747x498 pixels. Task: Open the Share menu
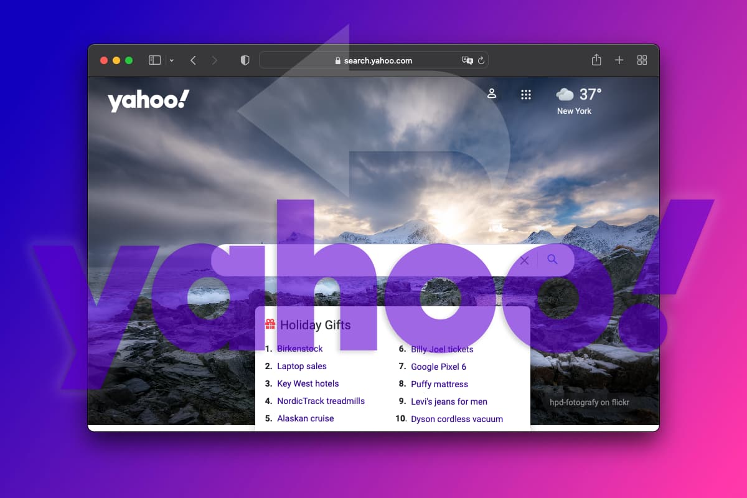tap(596, 60)
